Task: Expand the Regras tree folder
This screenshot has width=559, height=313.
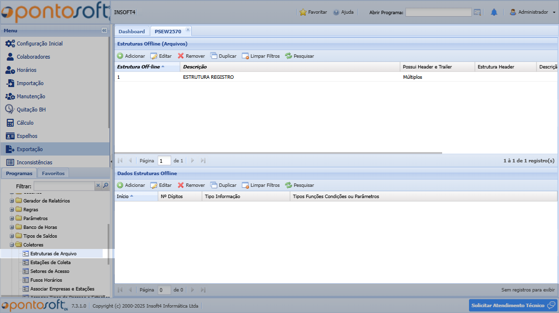Action: (x=12, y=209)
